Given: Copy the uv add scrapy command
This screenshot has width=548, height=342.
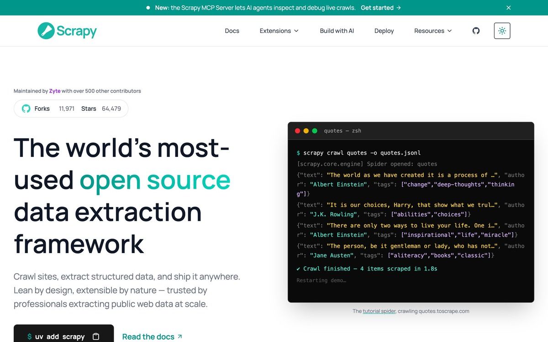Looking at the screenshot, I should pos(96,337).
